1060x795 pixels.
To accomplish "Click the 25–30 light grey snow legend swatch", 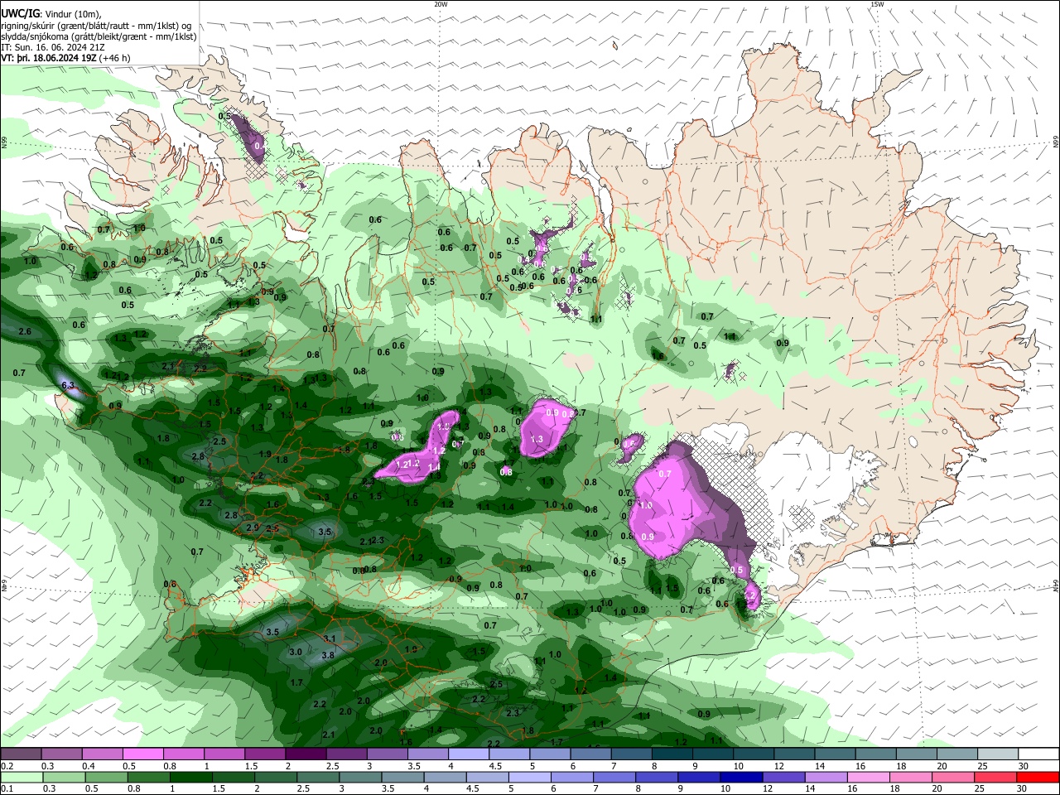I will click(x=997, y=754).
